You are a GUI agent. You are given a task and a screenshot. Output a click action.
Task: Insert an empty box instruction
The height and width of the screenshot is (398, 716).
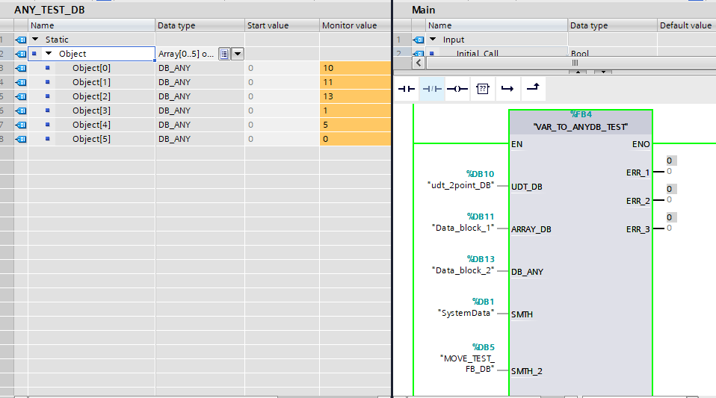click(x=483, y=89)
